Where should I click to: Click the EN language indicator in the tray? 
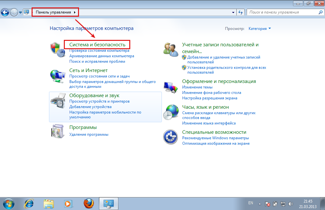(x=251, y=203)
